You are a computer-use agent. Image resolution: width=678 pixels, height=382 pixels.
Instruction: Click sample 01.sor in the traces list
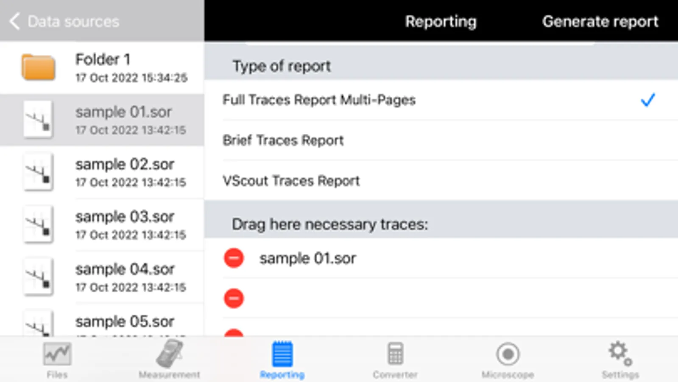308,258
